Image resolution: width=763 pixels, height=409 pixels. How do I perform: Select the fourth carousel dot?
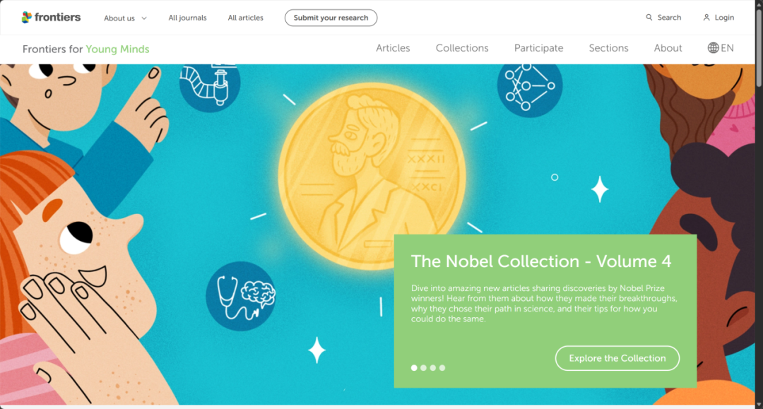pos(442,368)
